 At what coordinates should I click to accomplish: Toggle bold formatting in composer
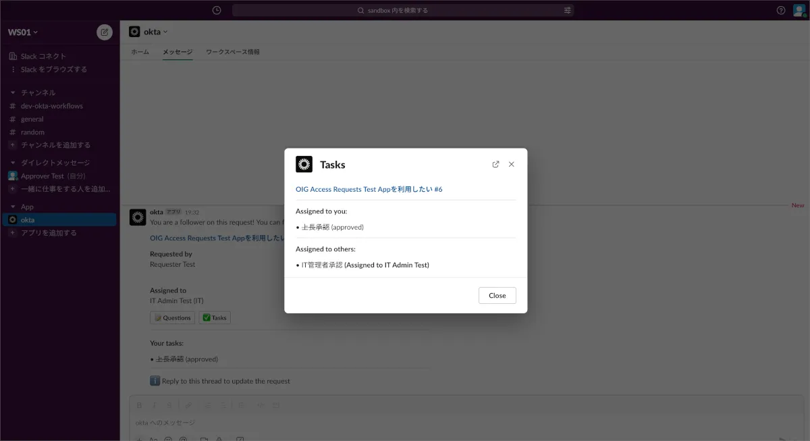pos(139,405)
